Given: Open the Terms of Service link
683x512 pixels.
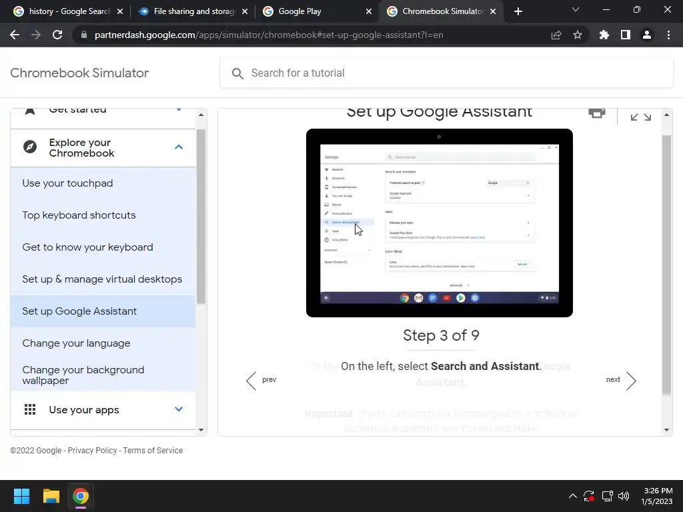Looking at the screenshot, I should (153, 451).
